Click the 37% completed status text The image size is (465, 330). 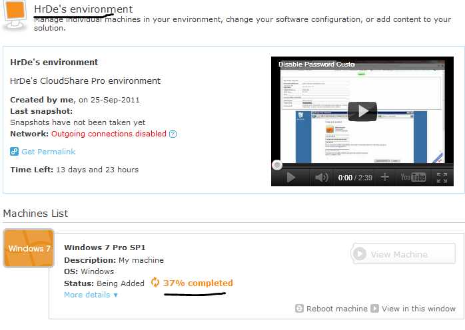pyautogui.click(x=198, y=283)
